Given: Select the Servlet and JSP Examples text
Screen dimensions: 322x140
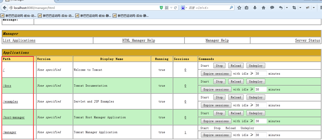Looking at the screenshot, I should click(94, 101).
